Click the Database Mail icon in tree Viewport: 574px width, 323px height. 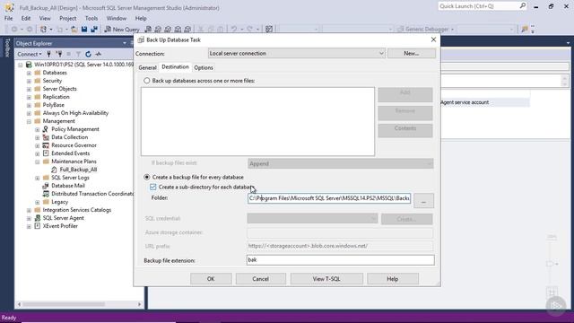(46, 186)
